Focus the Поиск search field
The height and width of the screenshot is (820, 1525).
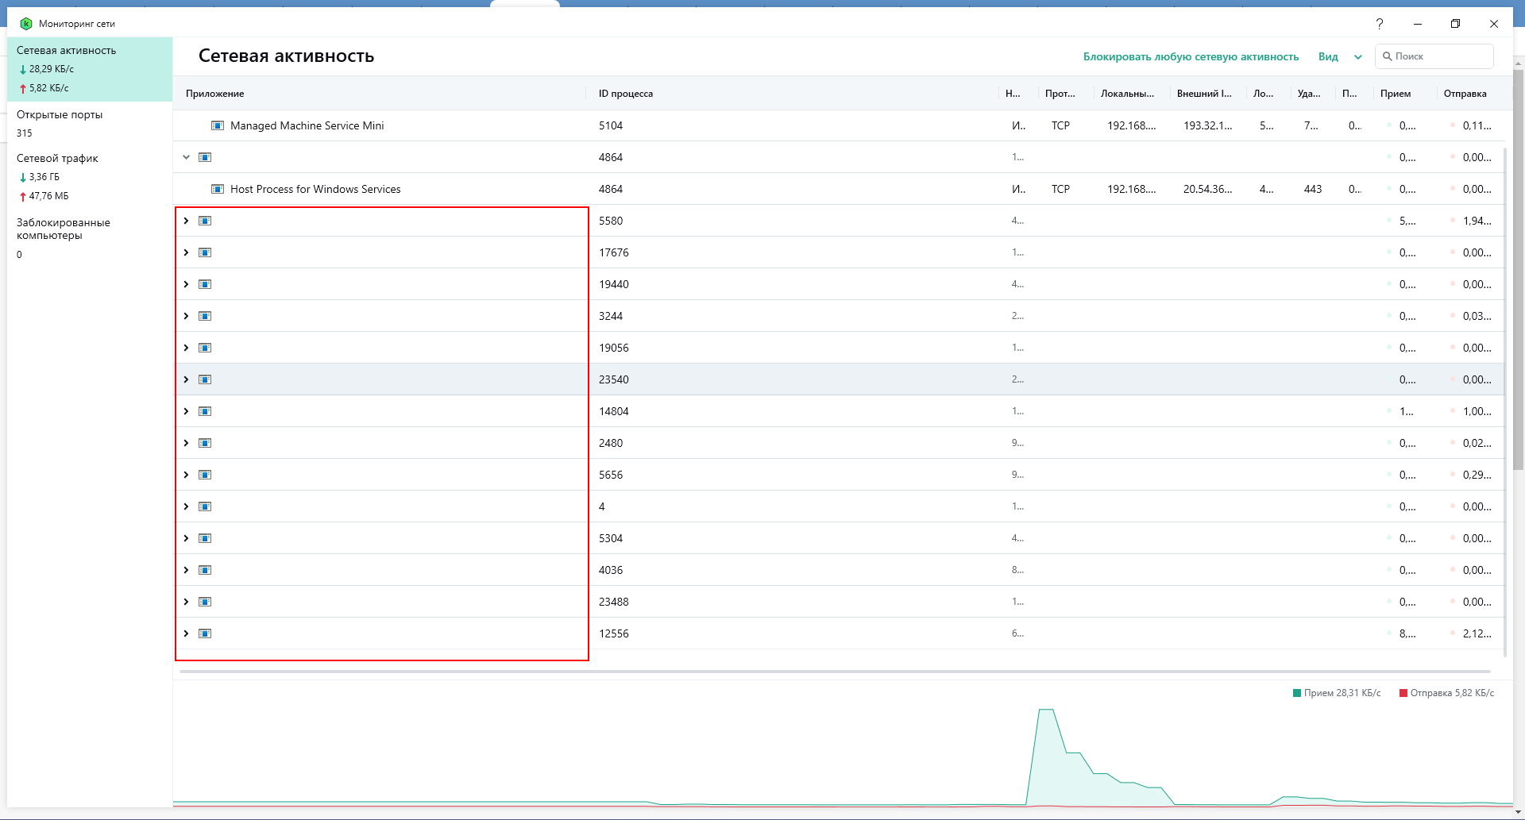pyautogui.click(x=1434, y=56)
